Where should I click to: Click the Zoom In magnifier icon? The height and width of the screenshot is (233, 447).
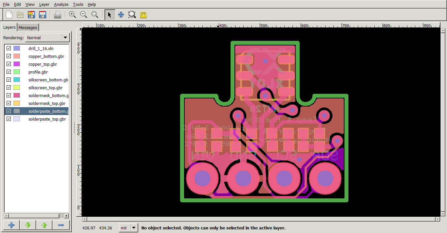coord(72,14)
